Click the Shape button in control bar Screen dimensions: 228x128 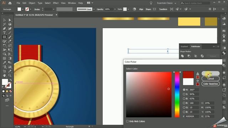click(x=148, y=9)
